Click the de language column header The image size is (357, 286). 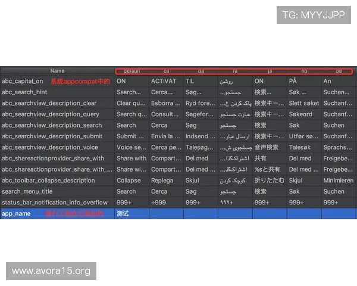pyautogui.click(x=339, y=71)
